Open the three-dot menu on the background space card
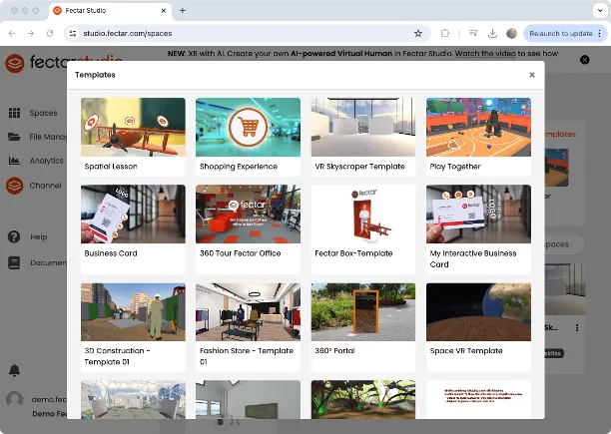 [x=577, y=327]
